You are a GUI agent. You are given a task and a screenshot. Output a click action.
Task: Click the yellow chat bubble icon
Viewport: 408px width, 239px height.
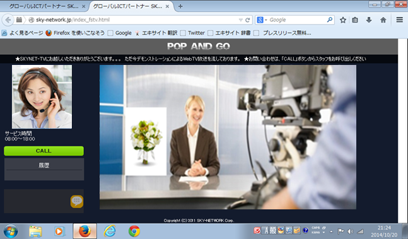[x=77, y=201]
